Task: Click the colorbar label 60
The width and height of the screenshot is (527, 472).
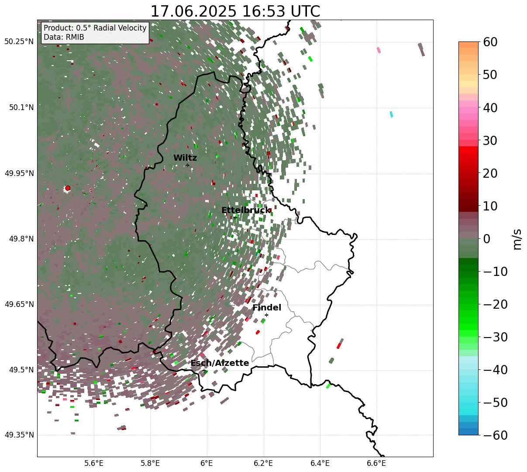Action: pyautogui.click(x=490, y=42)
